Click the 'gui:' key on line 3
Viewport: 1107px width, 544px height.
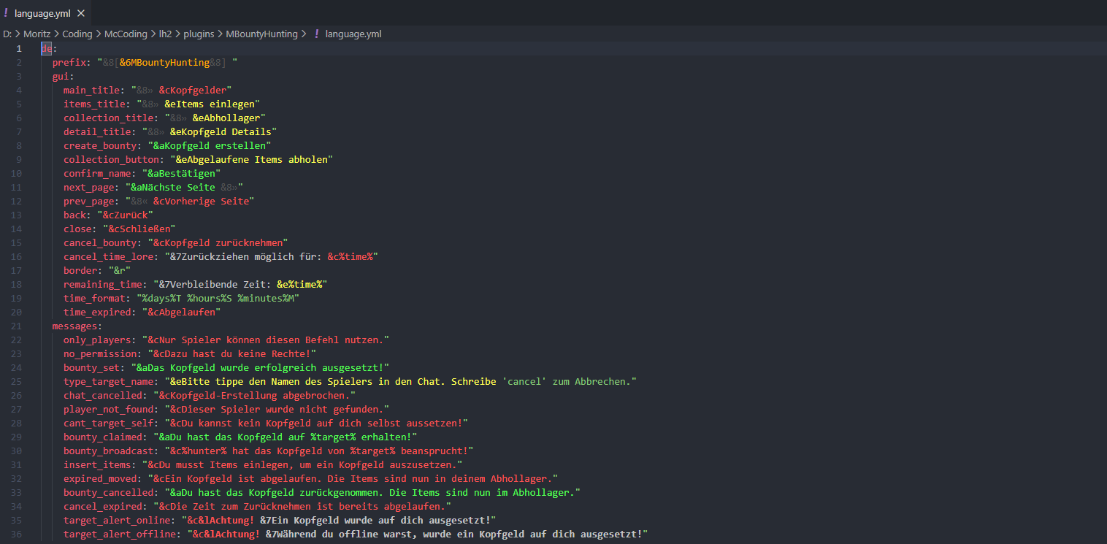coord(64,76)
